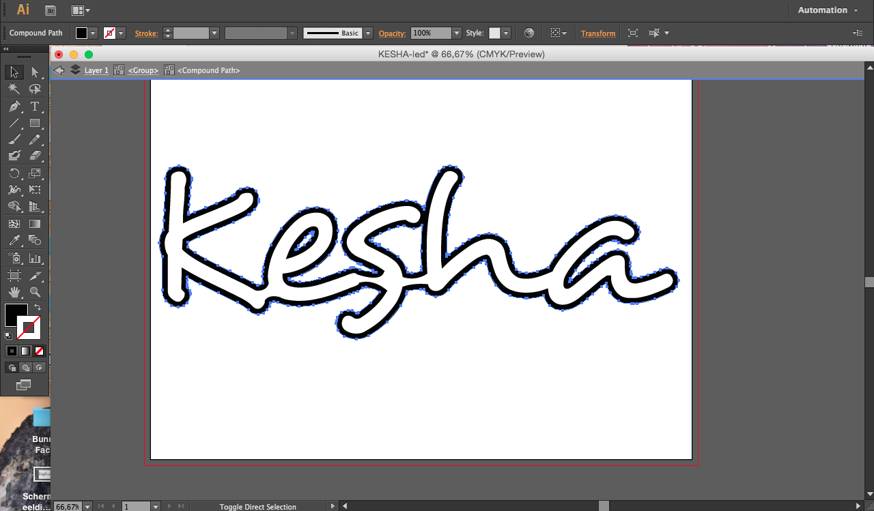Pick the Perspective Grid tool
This screenshot has height=511, width=874.
[35, 206]
